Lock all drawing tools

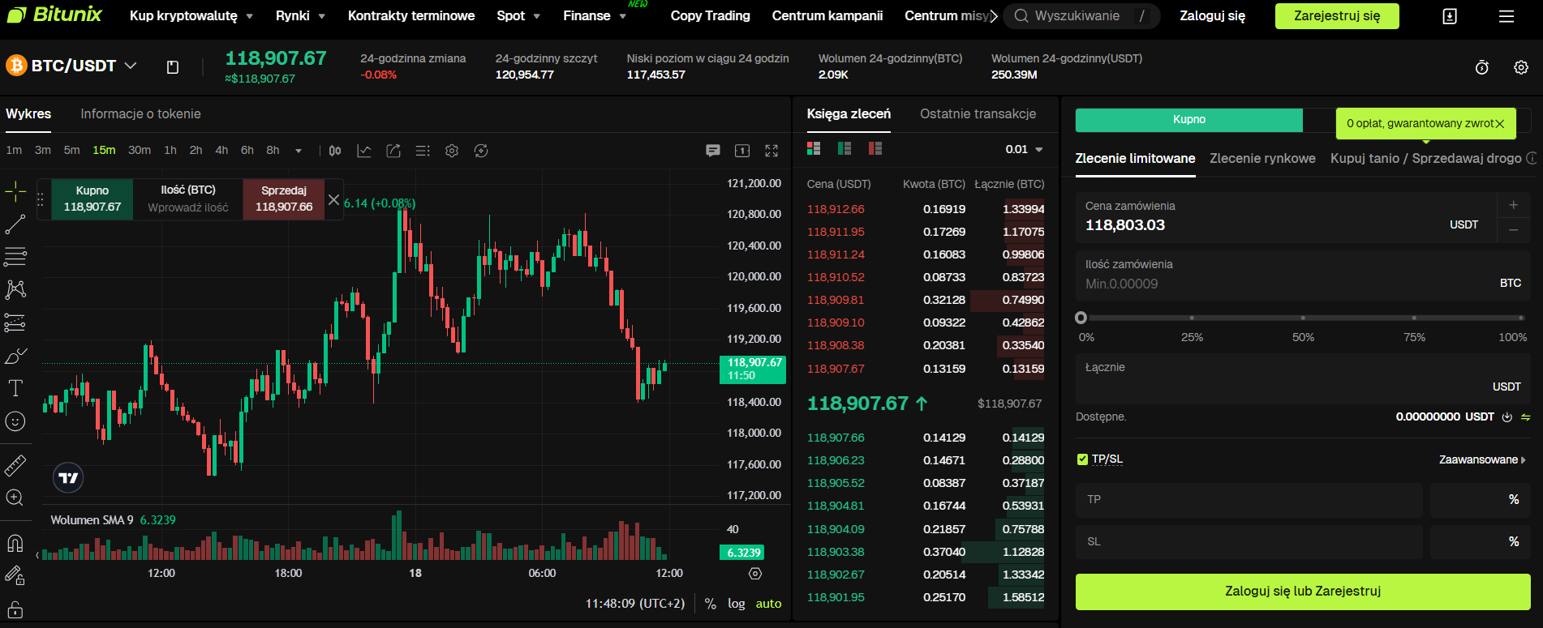tap(15, 609)
